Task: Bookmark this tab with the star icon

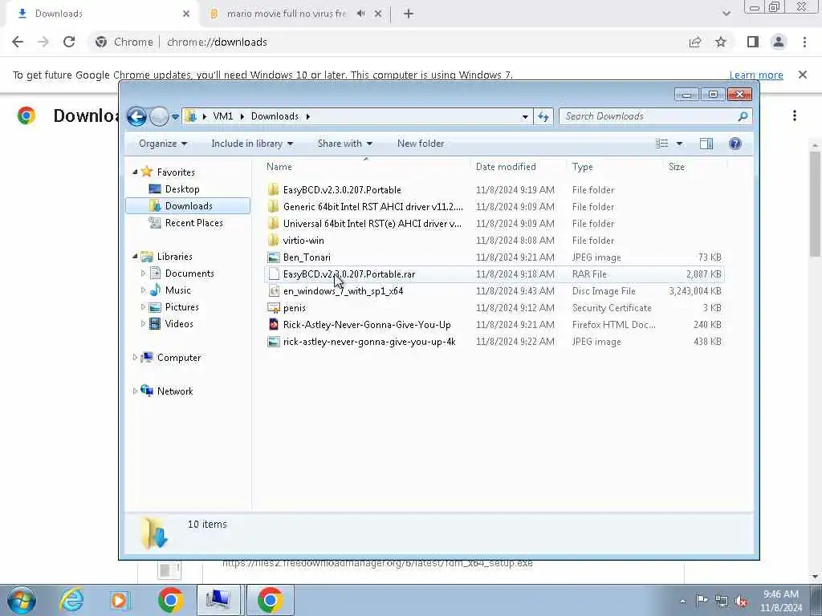Action: tap(721, 42)
